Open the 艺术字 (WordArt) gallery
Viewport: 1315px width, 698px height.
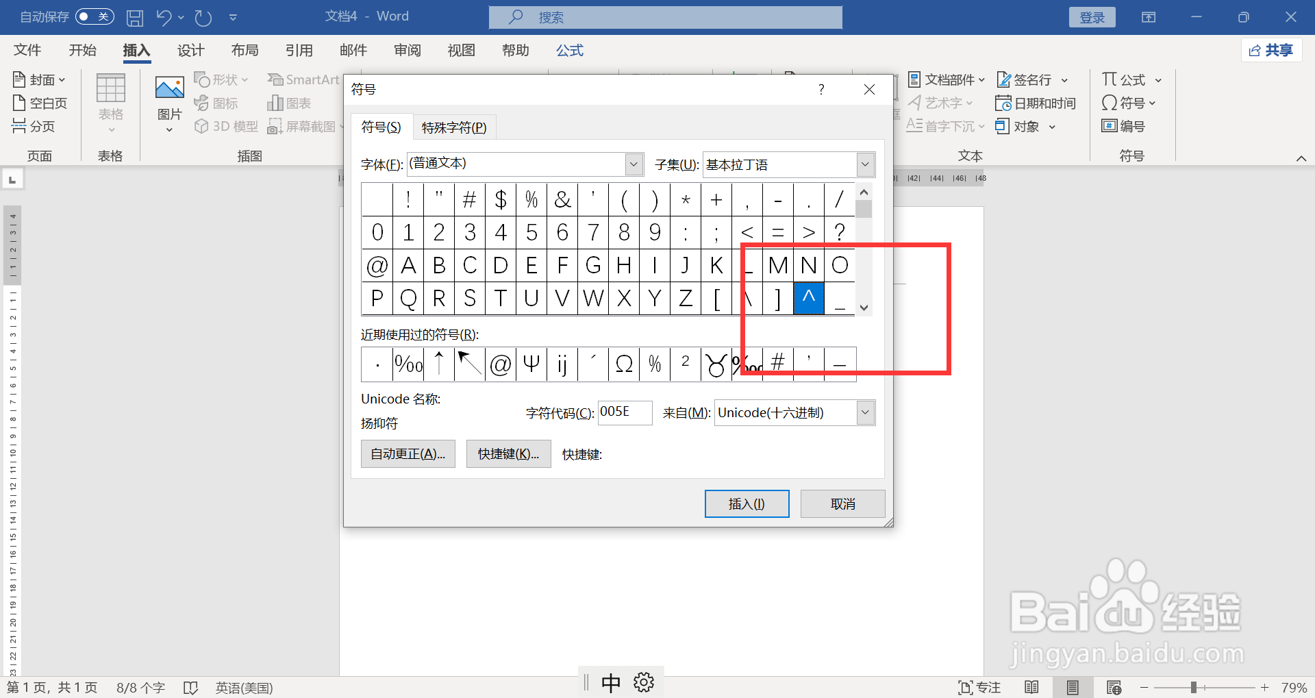click(940, 103)
